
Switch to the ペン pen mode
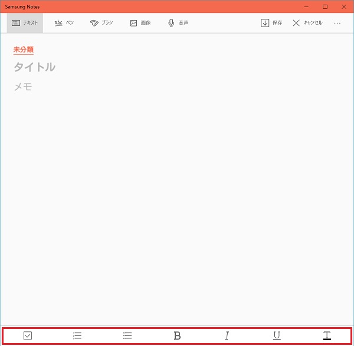tap(64, 23)
